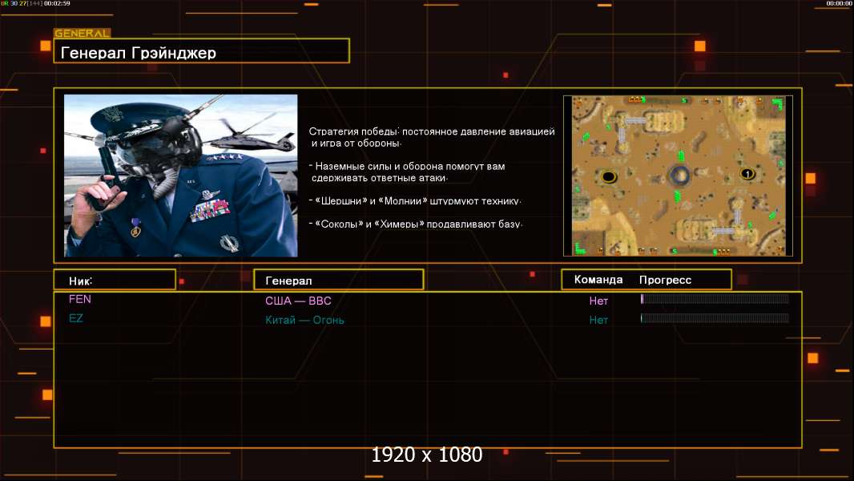Click the 00:00:00 timer at top right
Screen dimensions: 854x481
838,4
